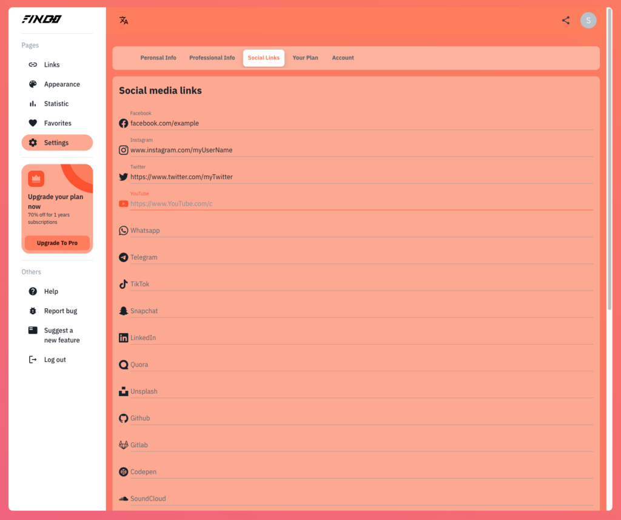Open the Professional Info tab

[212, 58]
